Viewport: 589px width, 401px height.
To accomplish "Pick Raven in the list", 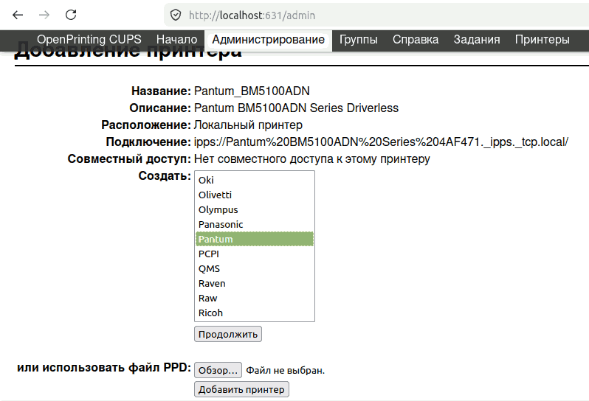I will [255, 283].
